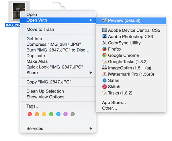This screenshot has height=141, width=172.
Task: Click the Preview app icon in submenu
Action: tap(105, 20)
